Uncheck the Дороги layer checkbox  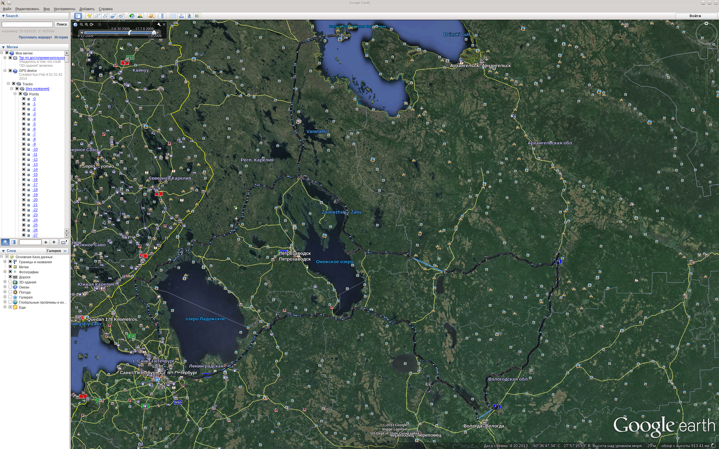pos(10,277)
